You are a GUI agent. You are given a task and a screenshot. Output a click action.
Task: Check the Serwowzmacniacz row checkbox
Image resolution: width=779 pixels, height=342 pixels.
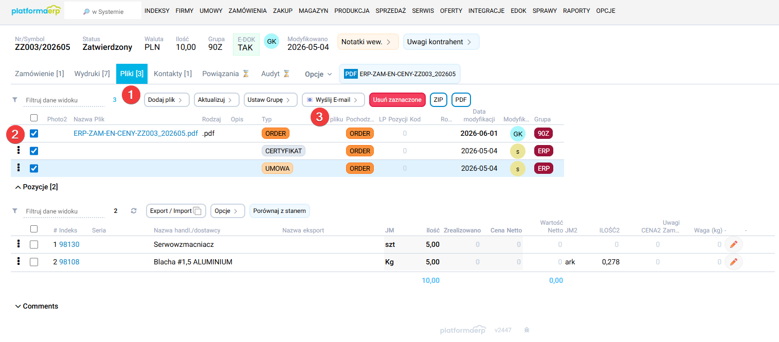(34, 244)
